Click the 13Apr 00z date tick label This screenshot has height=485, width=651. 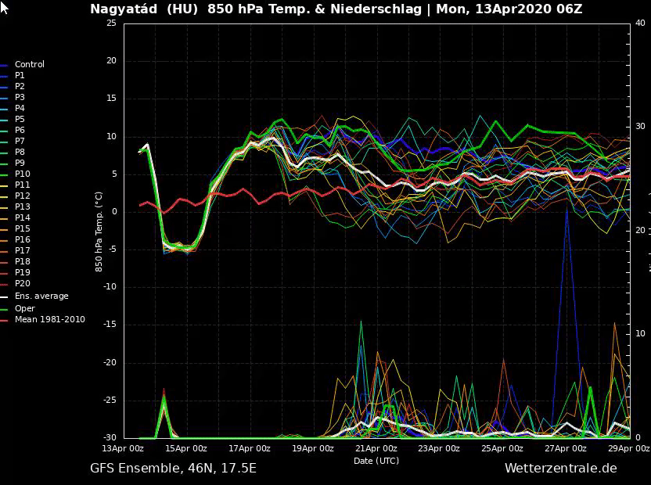click(x=123, y=449)
